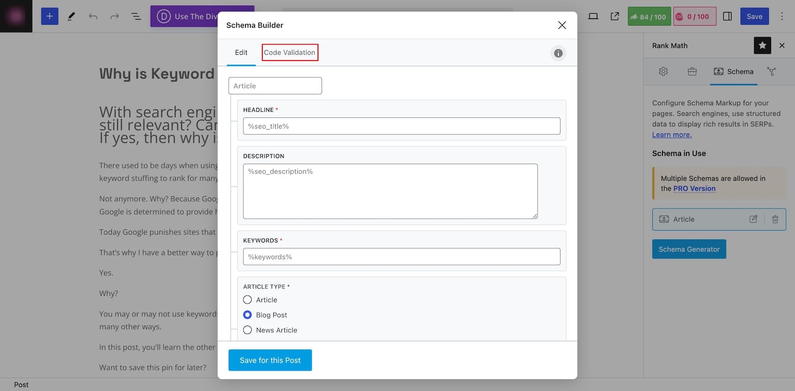
Task: Click the Description text area
Action: [390, 191]
